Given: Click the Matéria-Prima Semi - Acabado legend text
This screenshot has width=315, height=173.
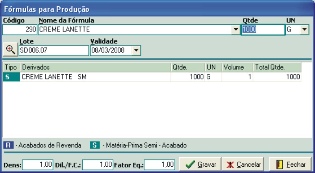Looking at the screenshot, I should (x=146, y=145).
